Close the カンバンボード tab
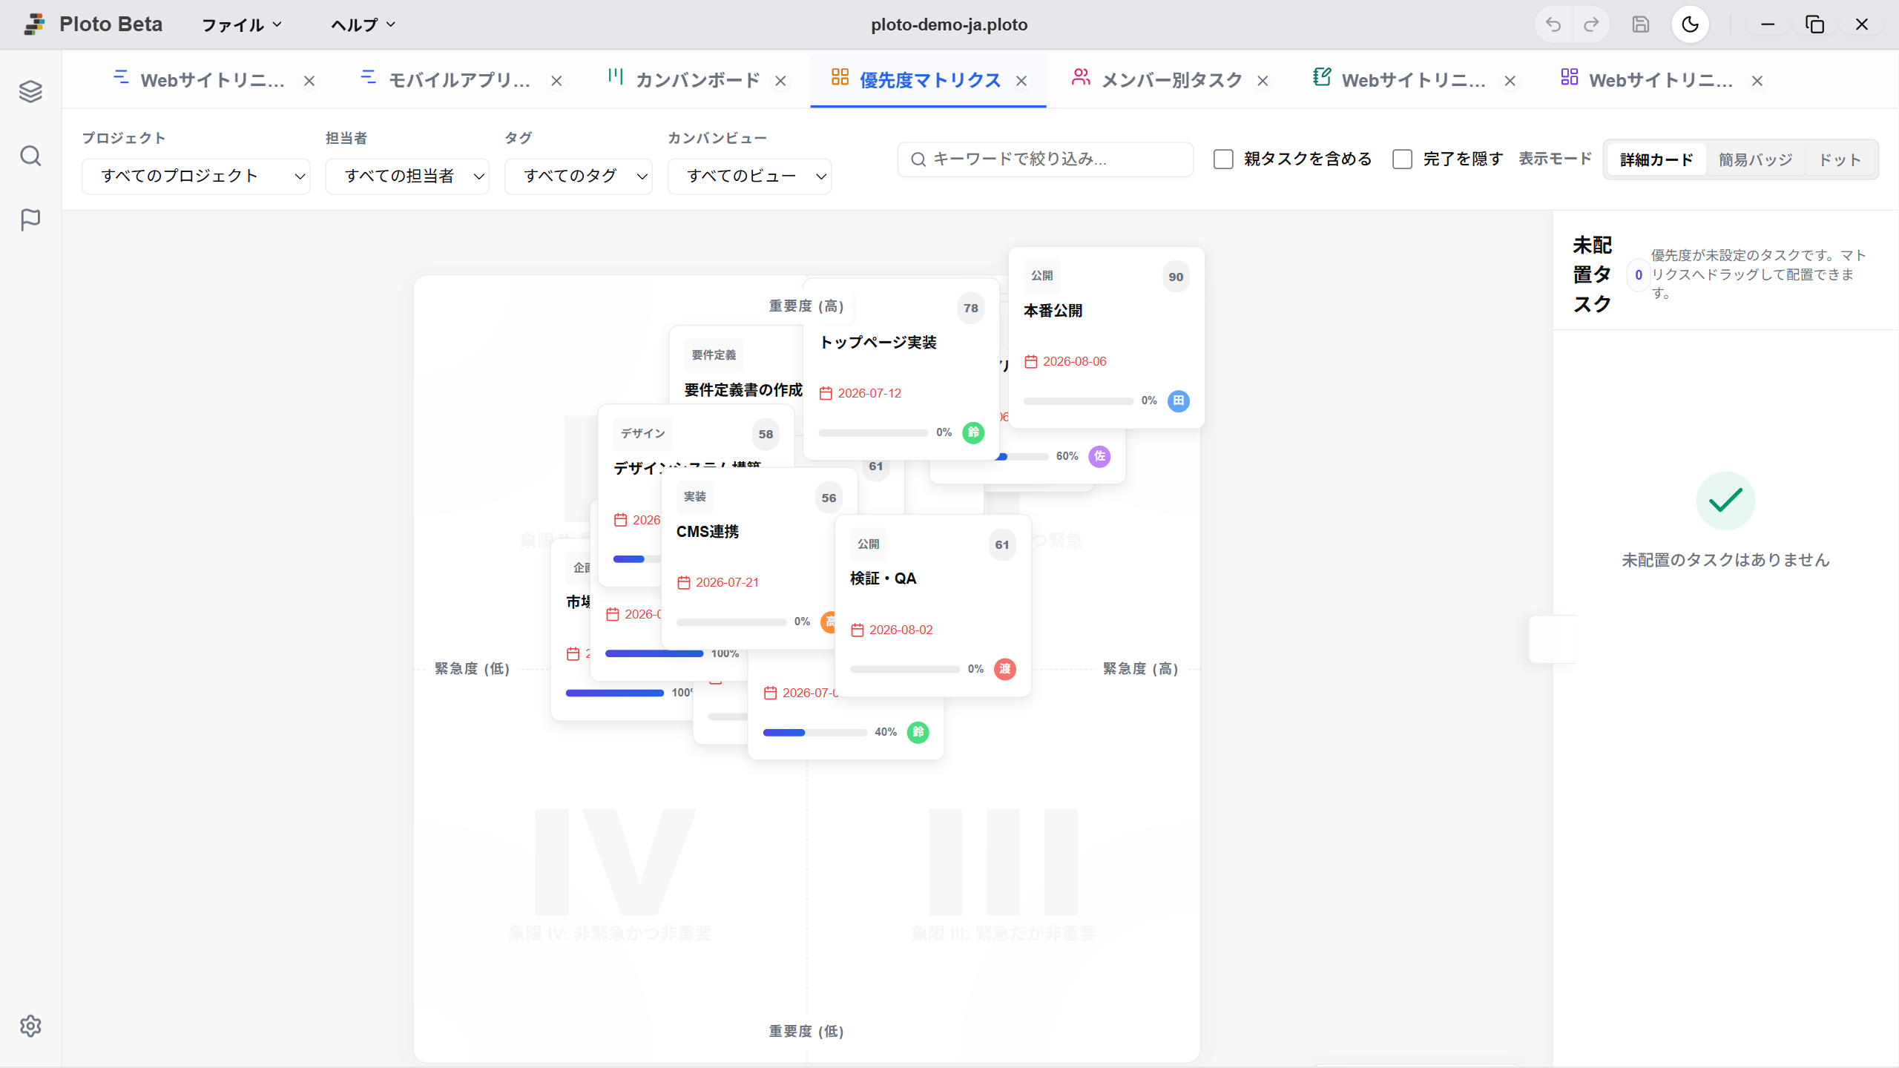This screenshot has width=1899, height=1068. pyautogui.click(x=780, y=81)
